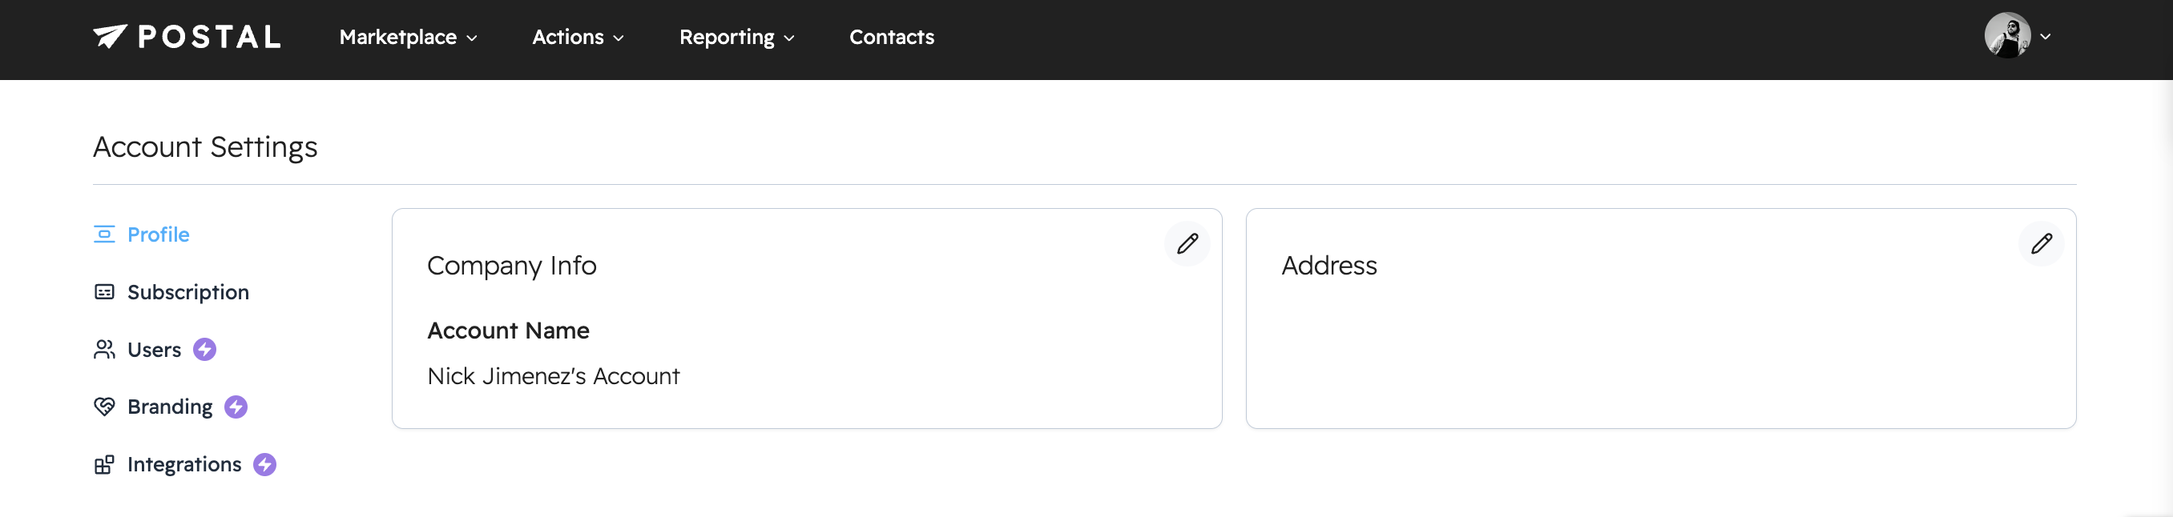Open the Subscription settings section
Screen dimensions: 2173x517
click(x=188, y=292)
